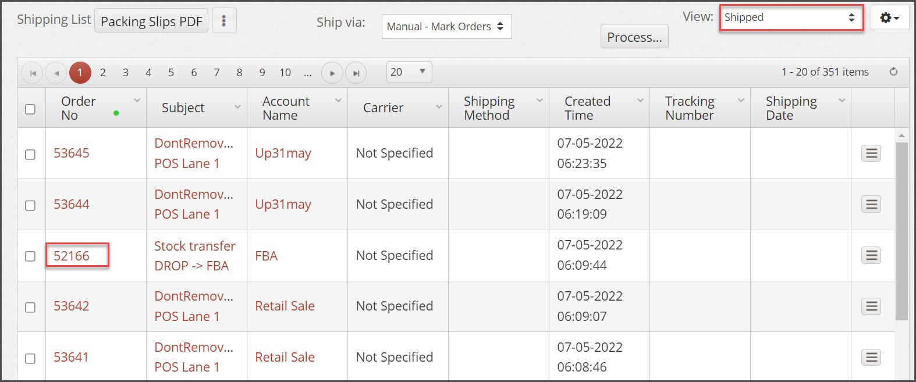Open row actions menu for order 52166
Viewport: 916px width, 382px height.
[871, 255]
